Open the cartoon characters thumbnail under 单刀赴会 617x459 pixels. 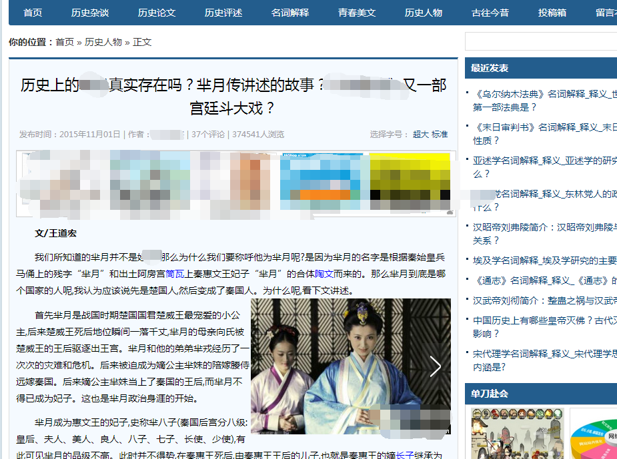click(x=518, y=433)
